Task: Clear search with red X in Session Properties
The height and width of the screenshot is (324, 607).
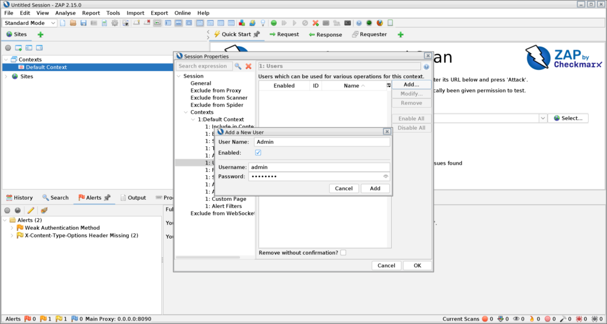Action: point(248,66)
